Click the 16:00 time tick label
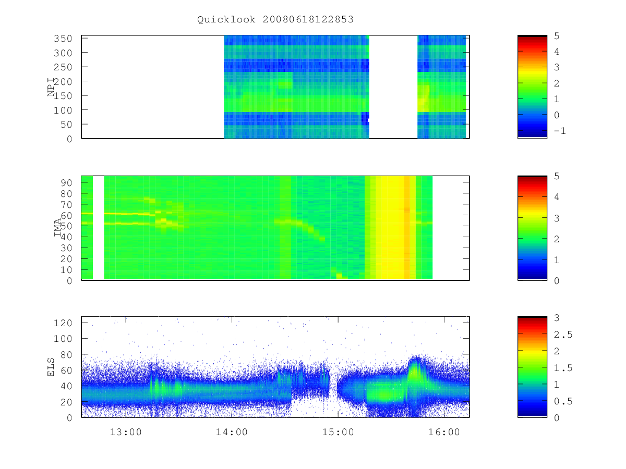 (x=444, y=432)
